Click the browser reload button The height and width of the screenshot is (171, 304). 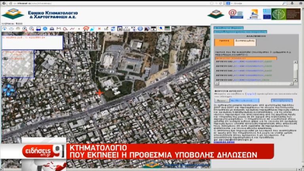pos(220,3)
